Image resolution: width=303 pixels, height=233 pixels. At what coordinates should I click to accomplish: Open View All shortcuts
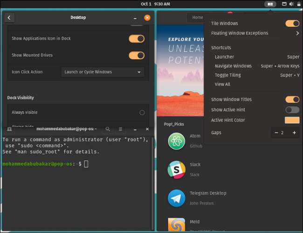click(222, 84)
